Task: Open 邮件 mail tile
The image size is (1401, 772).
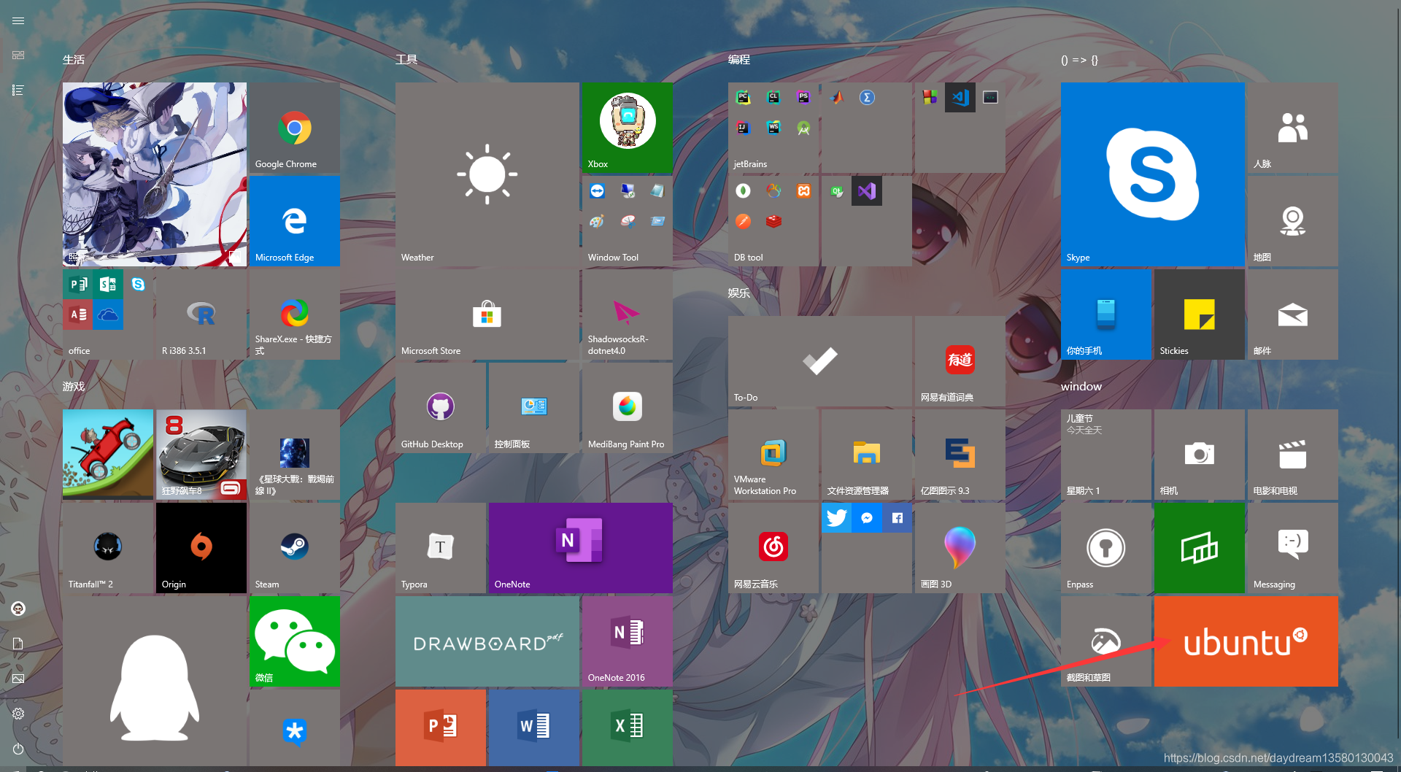Action: (x=1293, y=314)
